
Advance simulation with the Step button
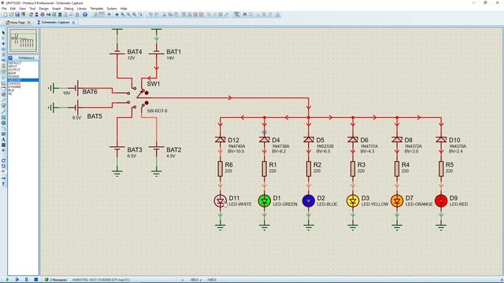coord(17,280)
